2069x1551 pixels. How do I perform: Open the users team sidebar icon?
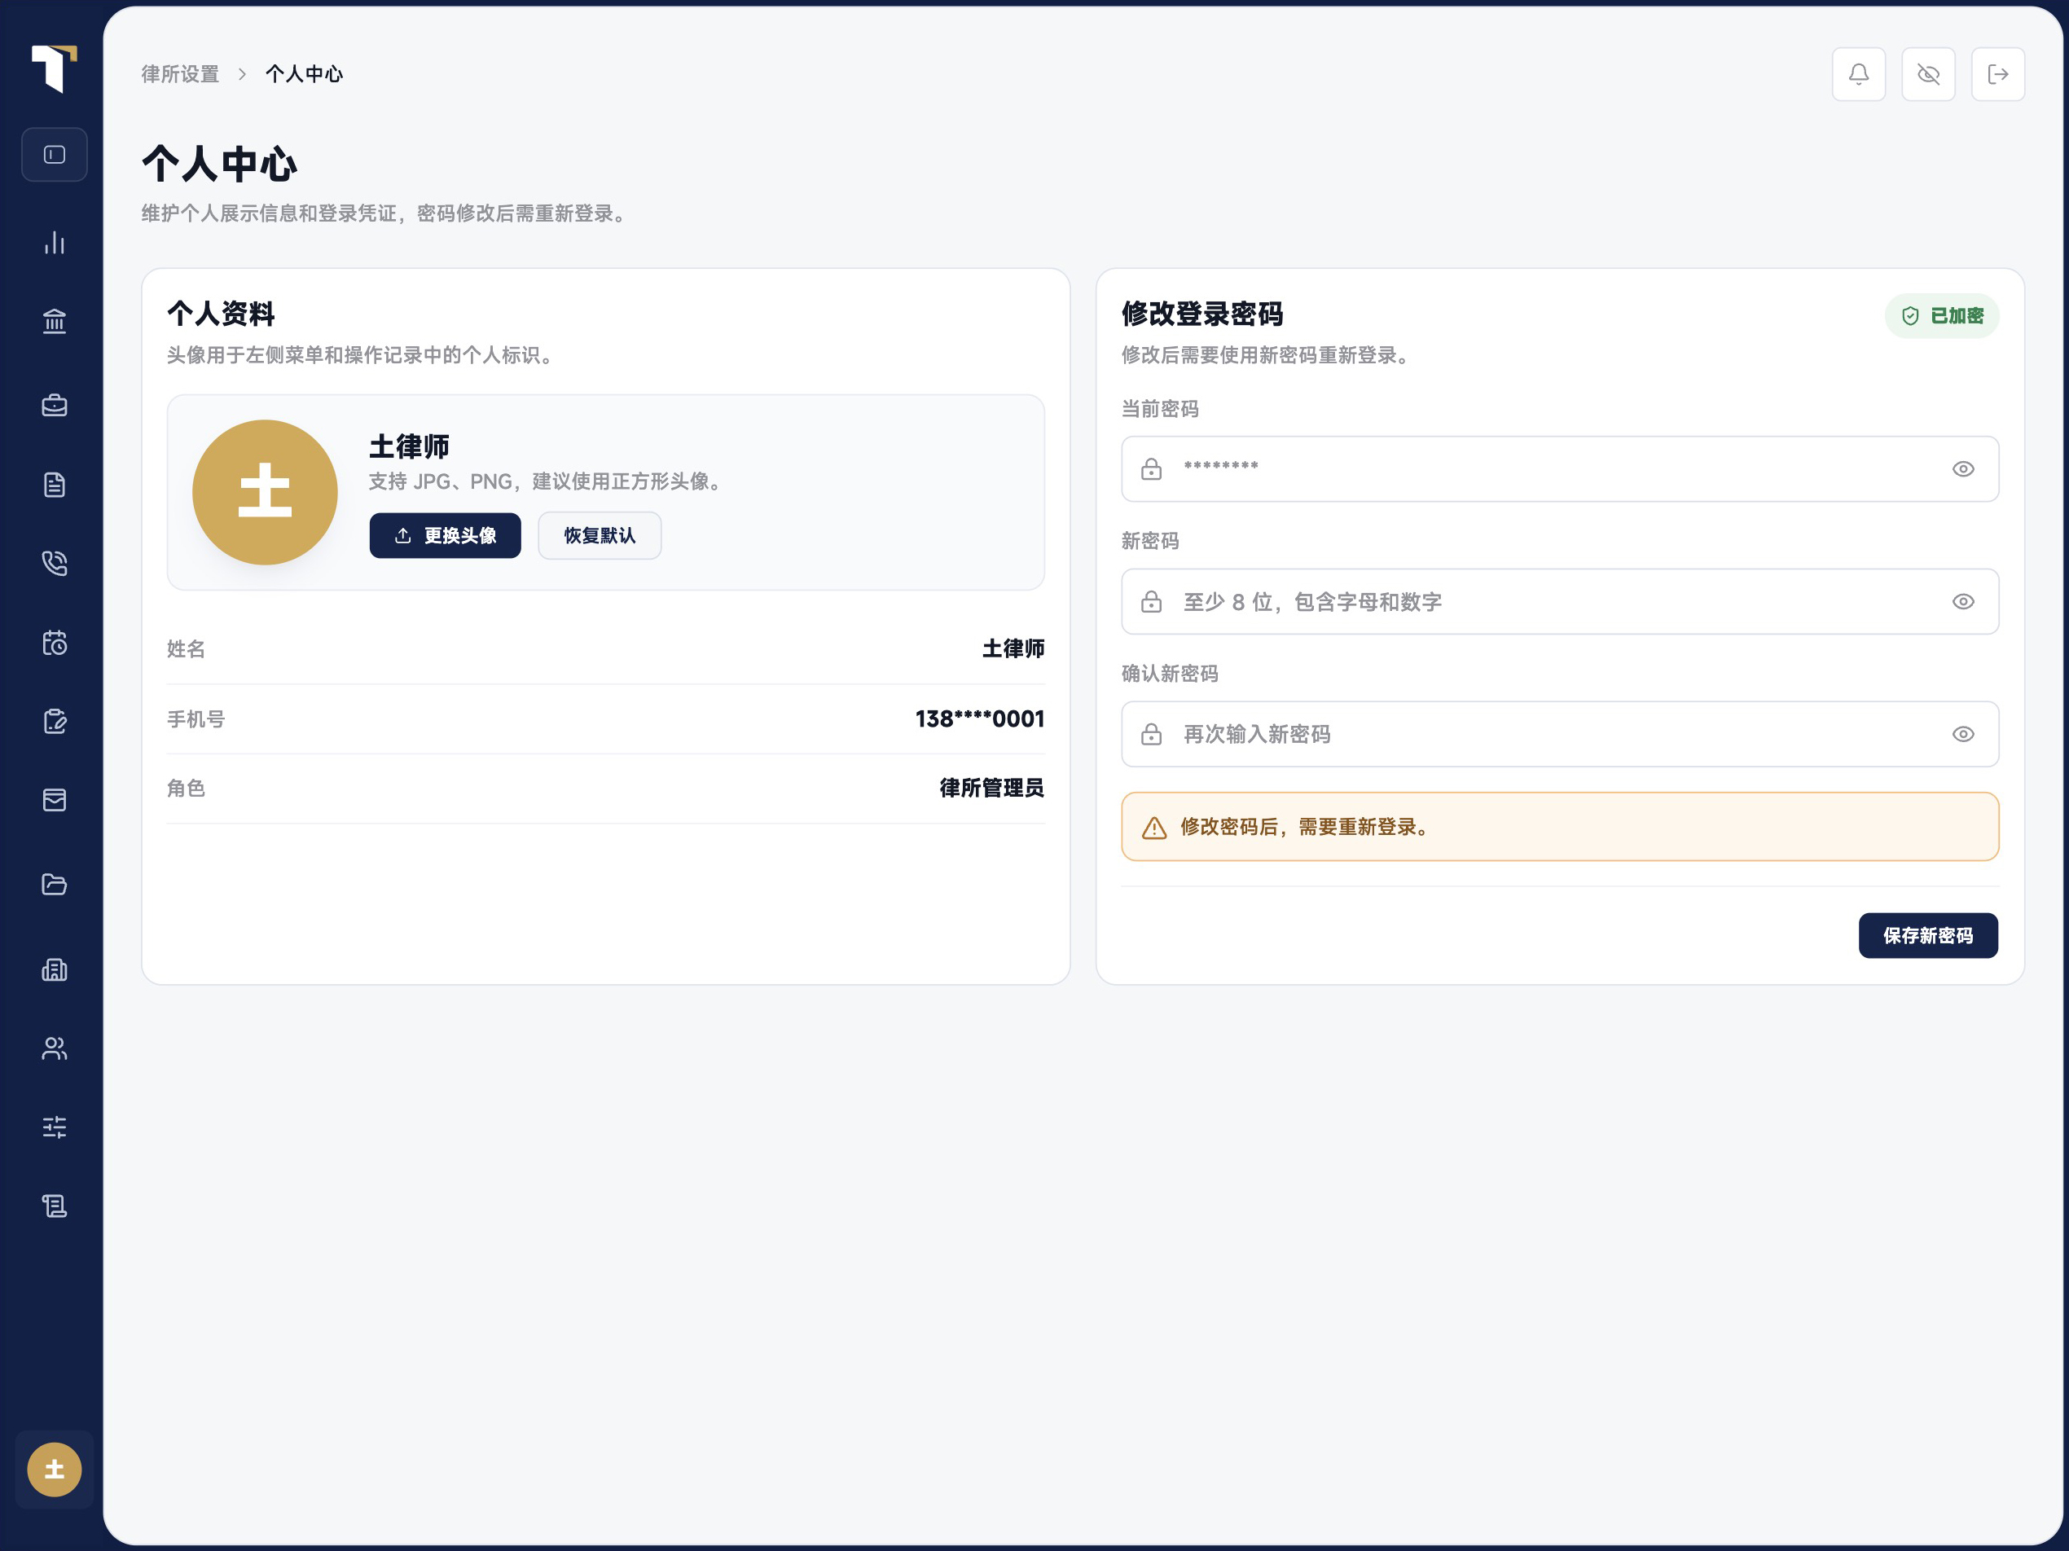click(55, 1048)
